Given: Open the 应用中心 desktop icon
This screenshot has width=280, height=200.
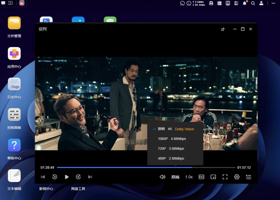Looking at the screenshot, I should point(14,53).
